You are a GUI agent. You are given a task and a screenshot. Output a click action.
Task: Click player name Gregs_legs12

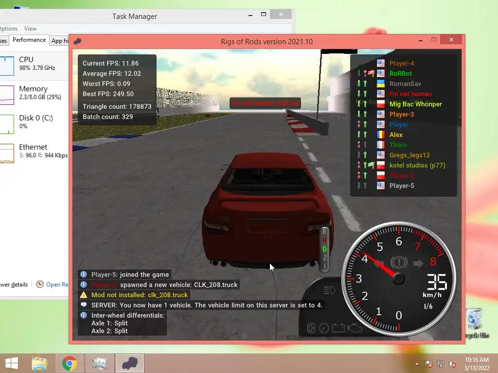[x=409, y=155]
